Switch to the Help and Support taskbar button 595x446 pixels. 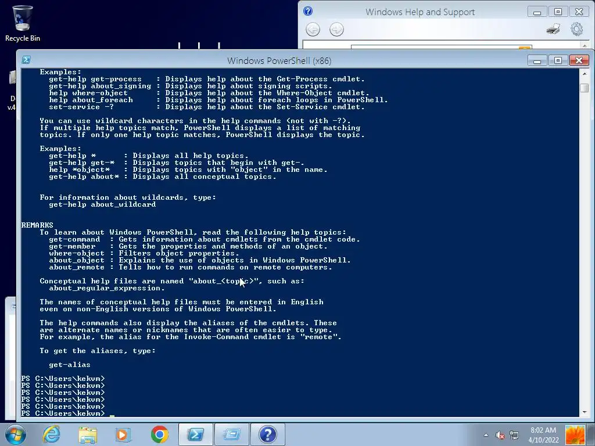[267, 434]
